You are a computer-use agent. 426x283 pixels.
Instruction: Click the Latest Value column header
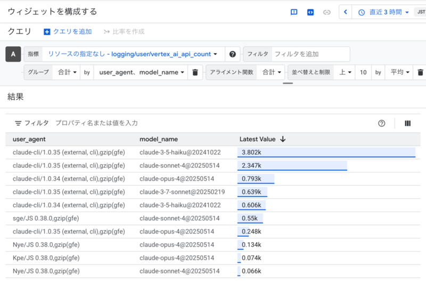pos(258,139)
